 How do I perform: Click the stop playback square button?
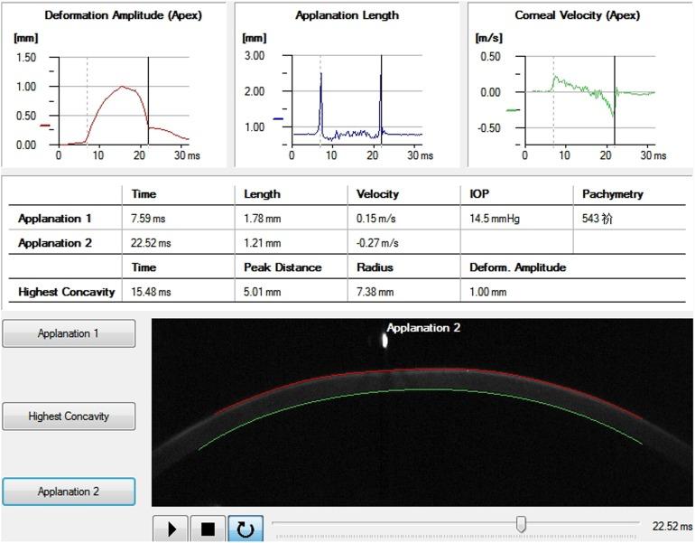pos(208,529)
